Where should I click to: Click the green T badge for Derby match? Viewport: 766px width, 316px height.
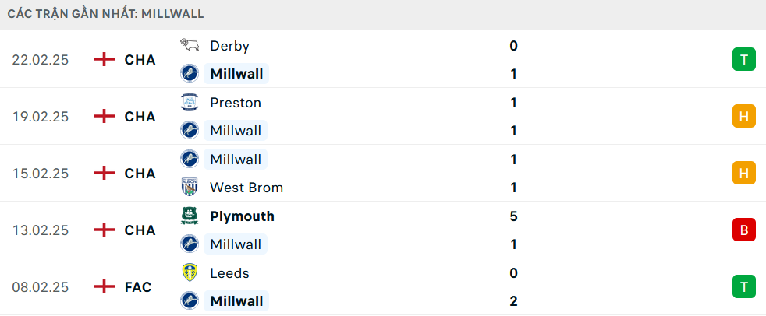[744, 60]
